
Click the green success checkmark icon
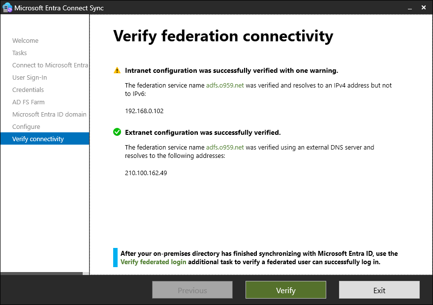(x=117, y=132)
